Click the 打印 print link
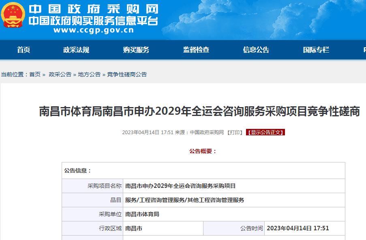 [235, 133]
